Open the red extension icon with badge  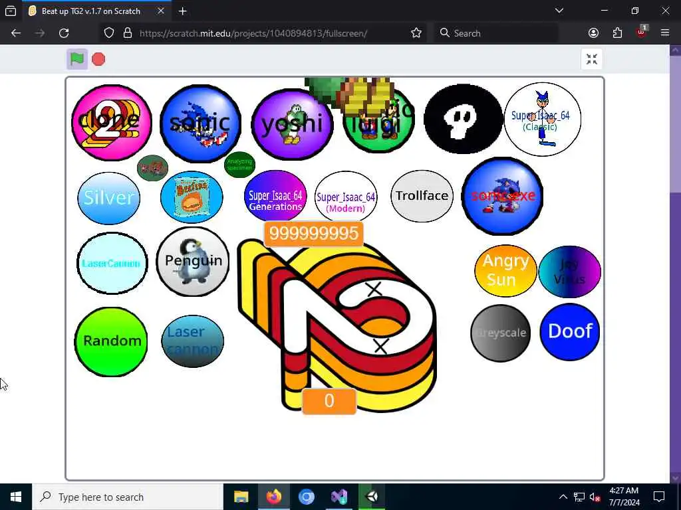pos(642,32)
